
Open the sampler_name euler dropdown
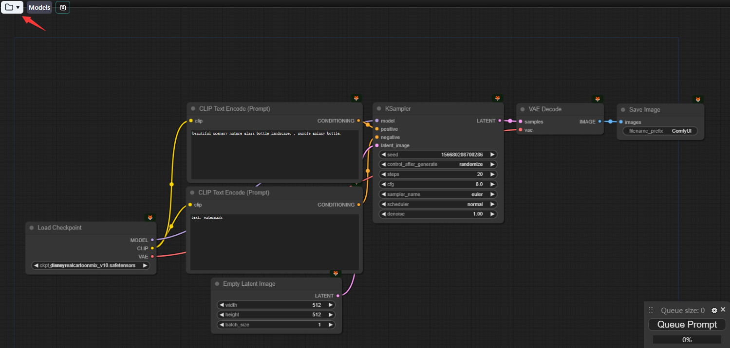click(438, 194)
